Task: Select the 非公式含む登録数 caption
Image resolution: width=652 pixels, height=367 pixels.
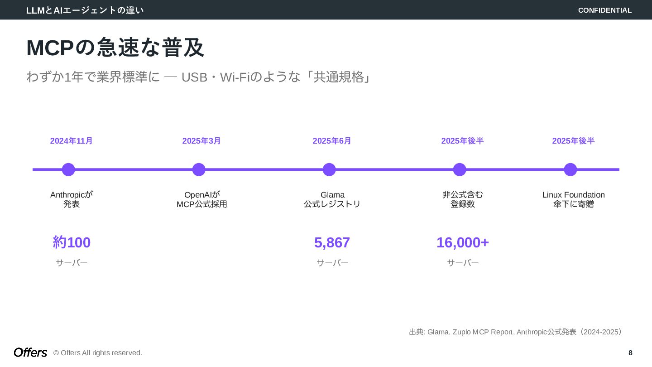Action: coord(463,199)
